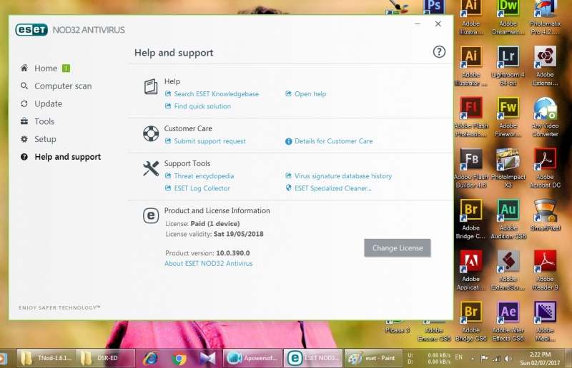Click the Customer Care lifebuoy icon
Image resolution: width=572 pixels, height=368 pixels.
point(151,133)
